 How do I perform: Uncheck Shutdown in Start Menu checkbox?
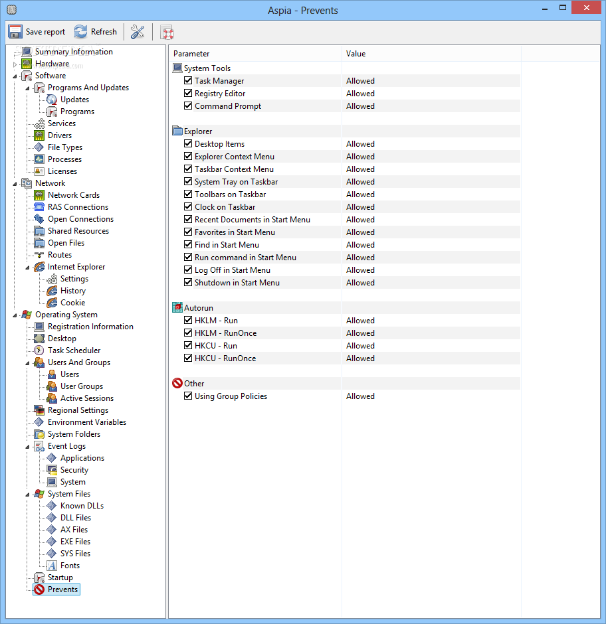click(x=188, y=282)
